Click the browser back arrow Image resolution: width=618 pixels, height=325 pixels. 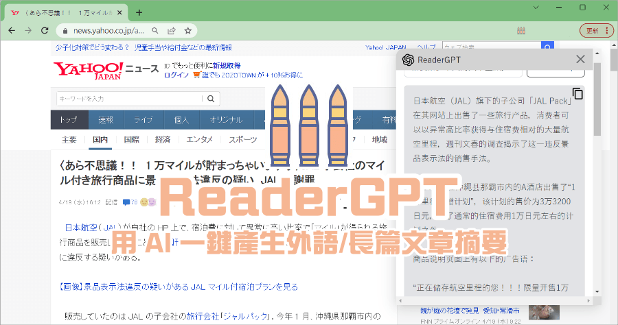(12, 30)
